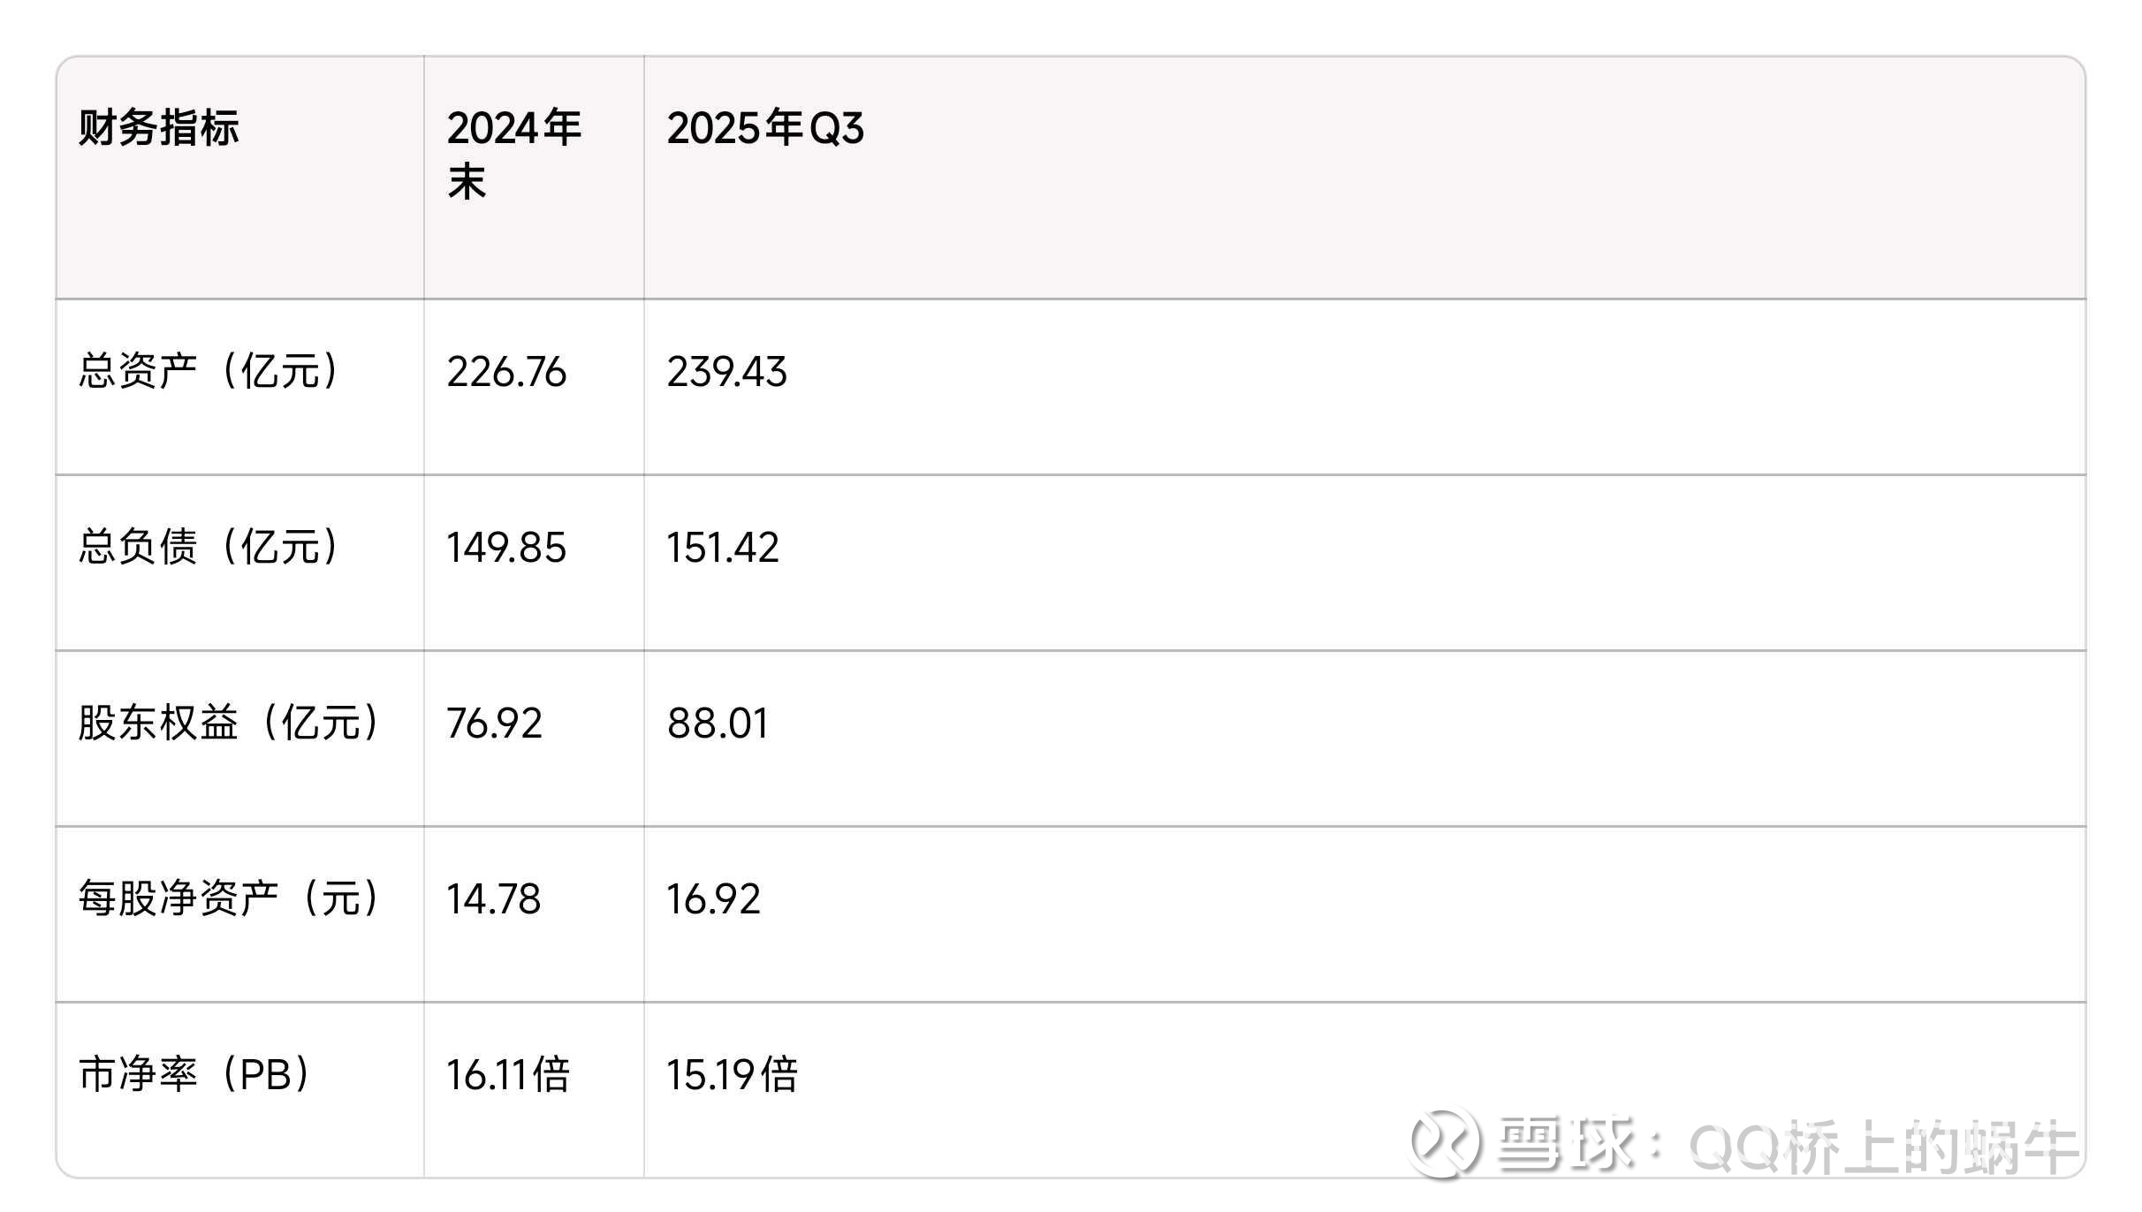Click the 股东权益（亿元） row label
Screen dimensions: 2142x1212
click(229, 723)
